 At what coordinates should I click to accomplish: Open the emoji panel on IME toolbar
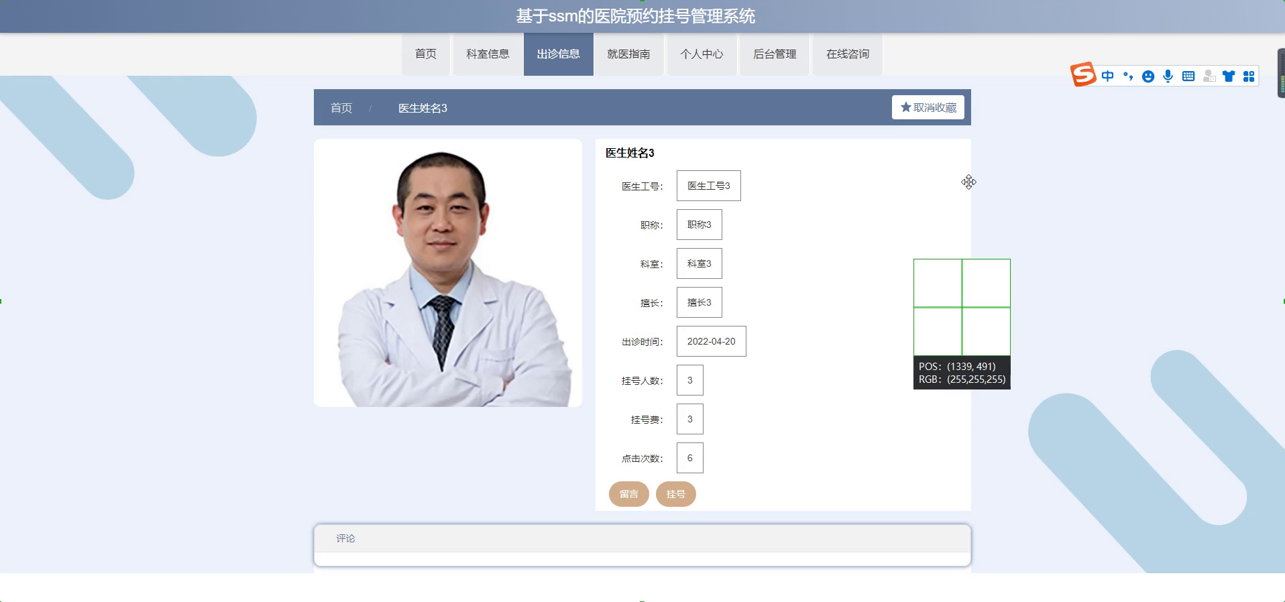click(1148, 76)
